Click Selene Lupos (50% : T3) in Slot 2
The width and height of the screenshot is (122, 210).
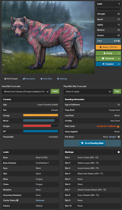click(x=88, y=163)
